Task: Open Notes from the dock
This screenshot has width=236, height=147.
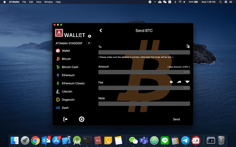Action: point(118,141)
